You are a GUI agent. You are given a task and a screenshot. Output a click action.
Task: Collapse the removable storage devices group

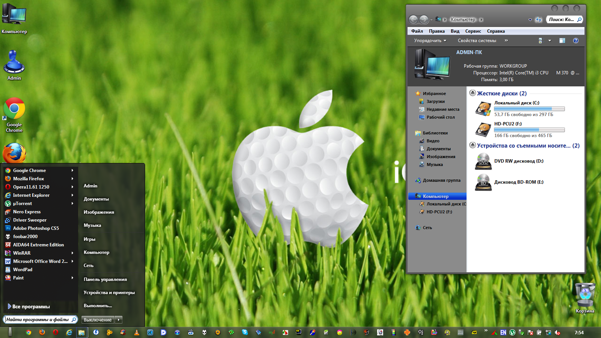click(473, 145)
